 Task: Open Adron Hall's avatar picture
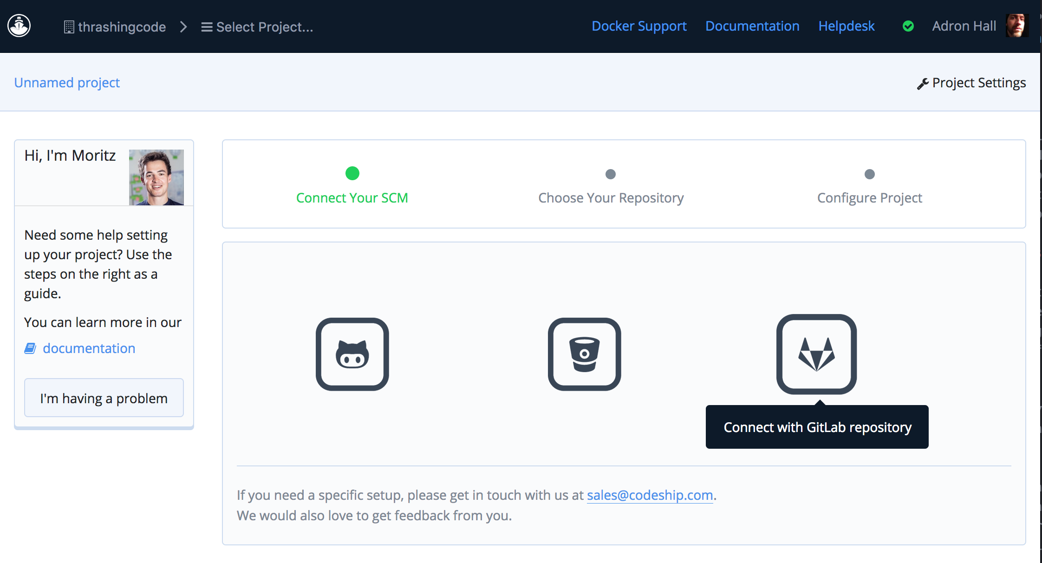tap(1017, 26)
